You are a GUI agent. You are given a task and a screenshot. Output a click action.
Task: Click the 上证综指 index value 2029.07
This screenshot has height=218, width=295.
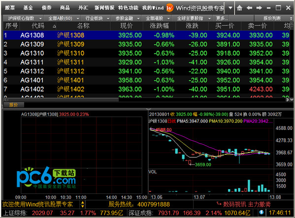point(42,213)
